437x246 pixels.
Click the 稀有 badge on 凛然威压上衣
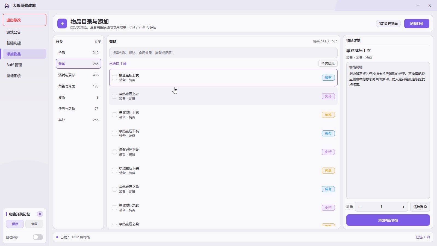pyautogui.click(x=328, y=78)
